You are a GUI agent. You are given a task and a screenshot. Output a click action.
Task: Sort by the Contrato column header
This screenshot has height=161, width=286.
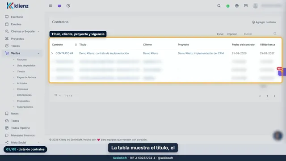(57, 45)
